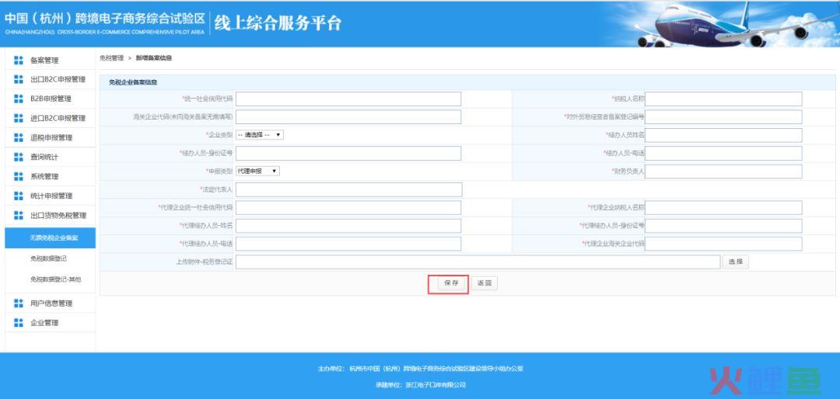
Task: Focus the 代理经办人员-电话 input field
Action: 348,244
